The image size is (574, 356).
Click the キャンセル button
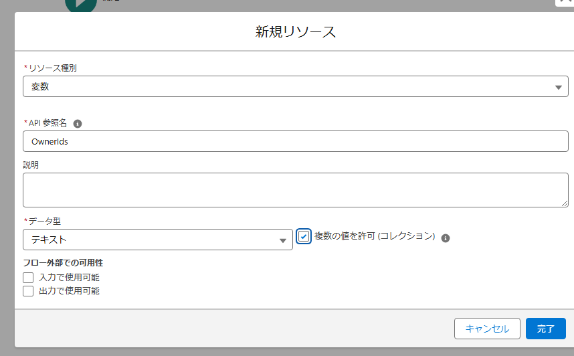point(487,329)
